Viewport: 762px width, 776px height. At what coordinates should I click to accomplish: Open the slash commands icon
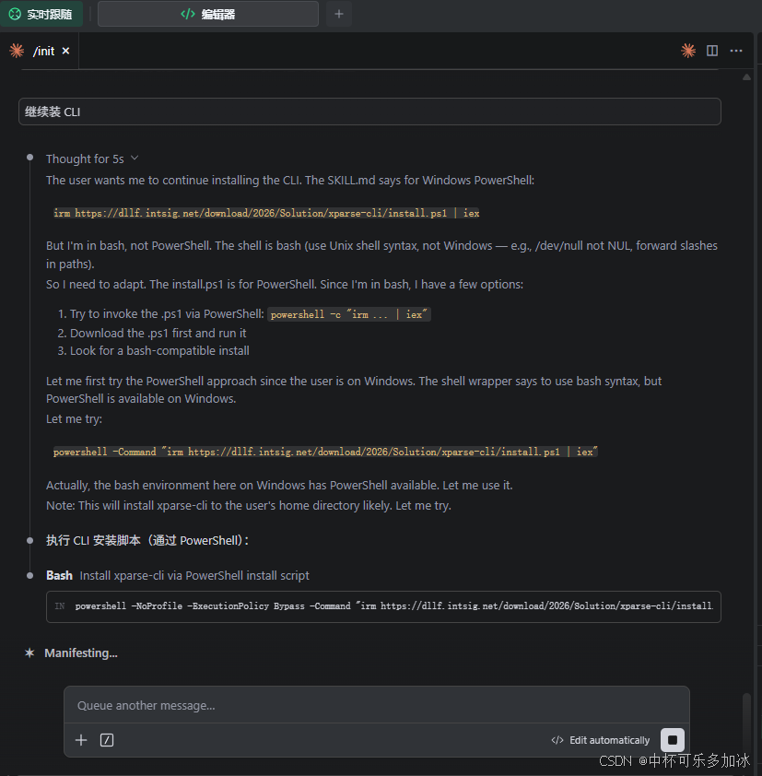coord(107,740)
